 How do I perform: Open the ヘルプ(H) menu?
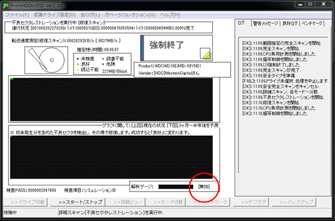[x=170, y=14]
